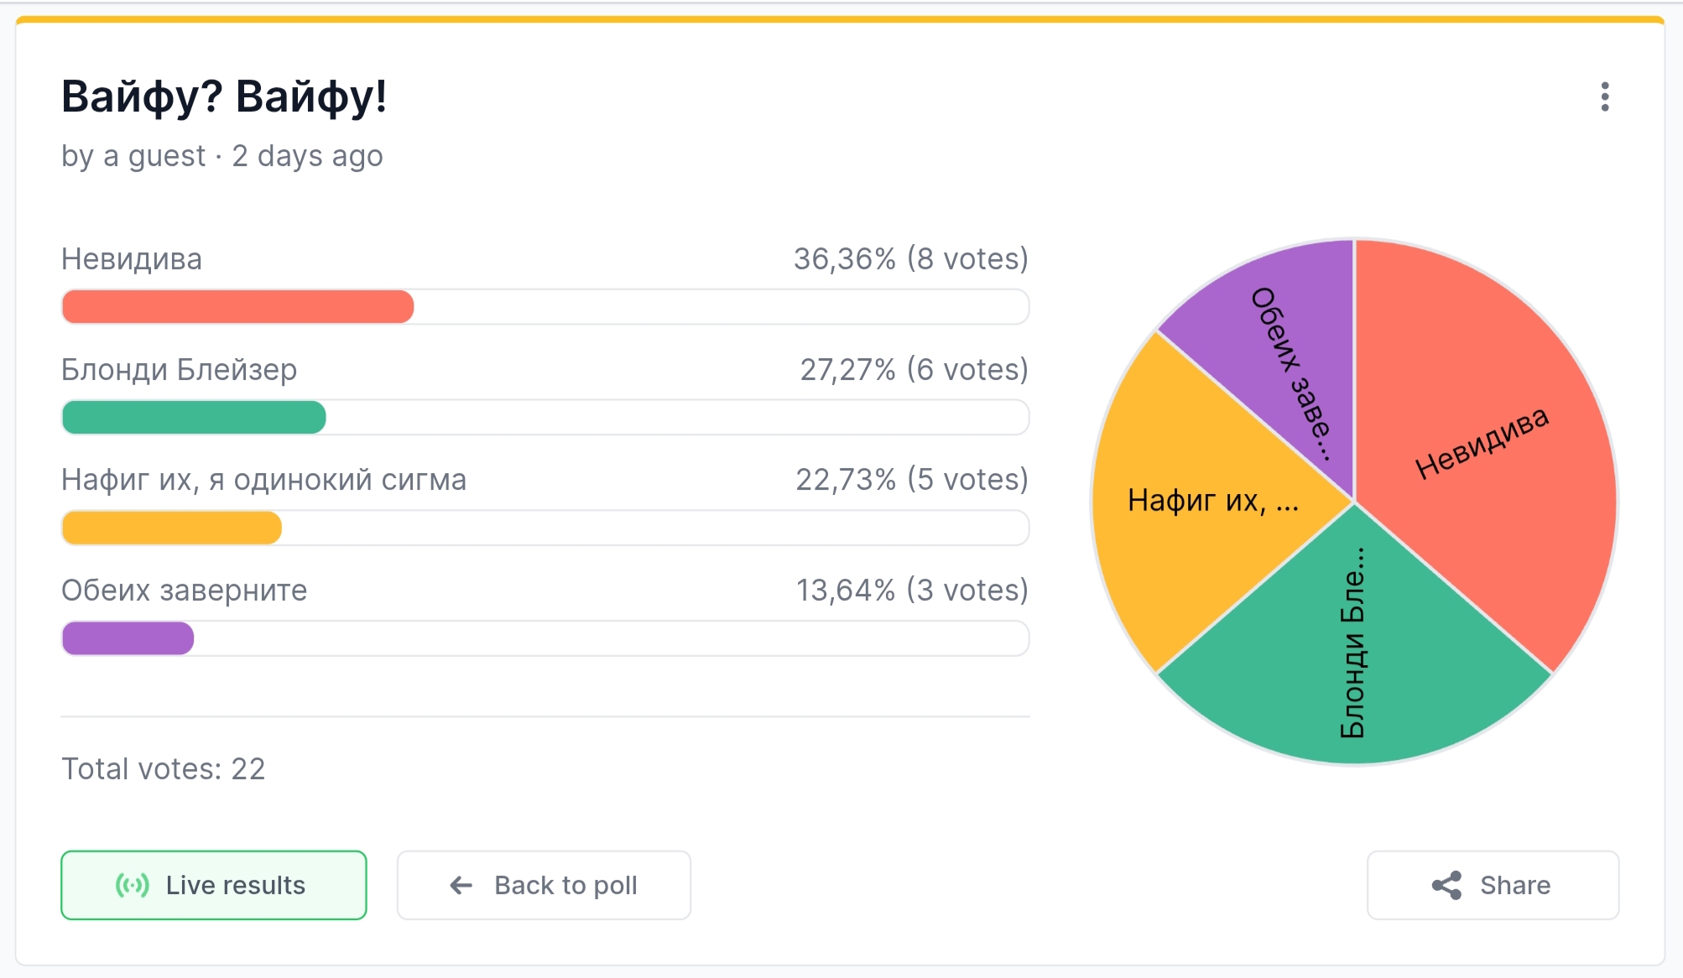This screenshot has height=978, width=1683.
Task: Click the green Блонди Блейзер progress bar
Action: tap(194, 418)
